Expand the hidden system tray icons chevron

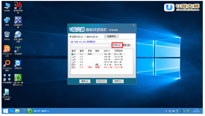point(166,111)
